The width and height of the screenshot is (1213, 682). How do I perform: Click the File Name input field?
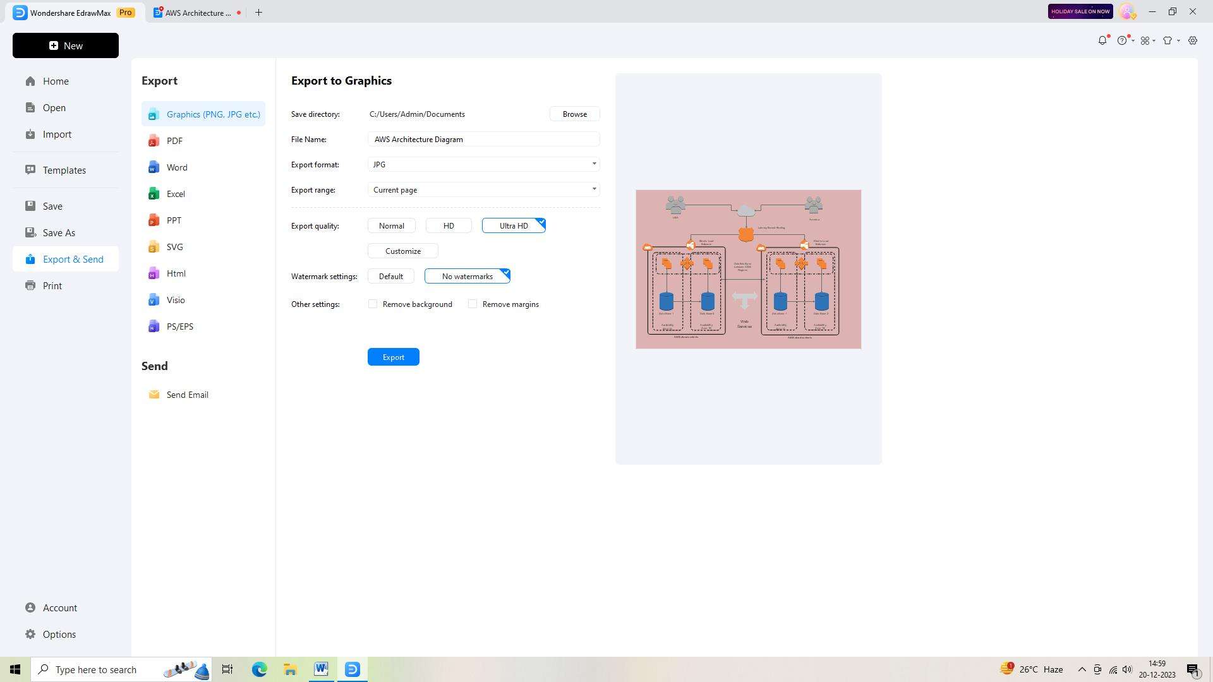tap(483, 139)
